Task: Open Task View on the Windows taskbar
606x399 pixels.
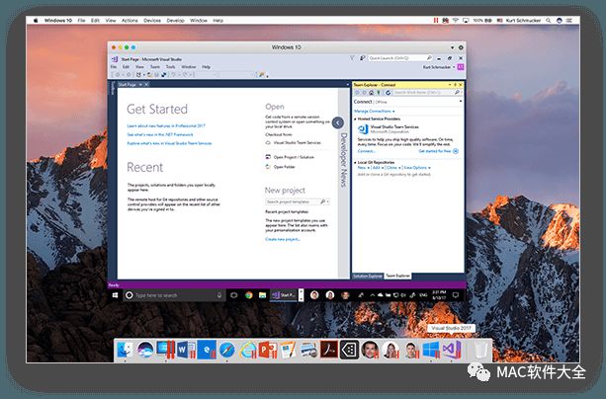Action: (x=234, y=295)
